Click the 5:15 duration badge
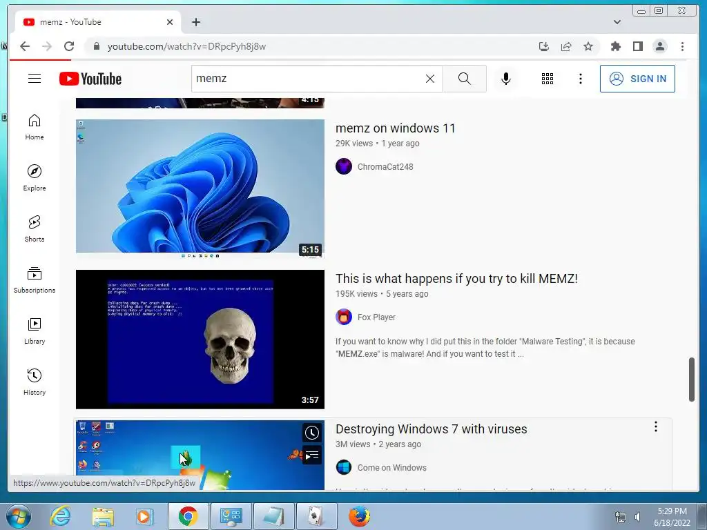Image resolution: width=707 pixels, height=530 pixels. click(310, 250)
